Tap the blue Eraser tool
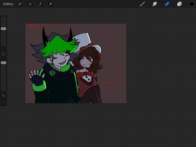The image size is (196, 147). click(x=167, y=4)
